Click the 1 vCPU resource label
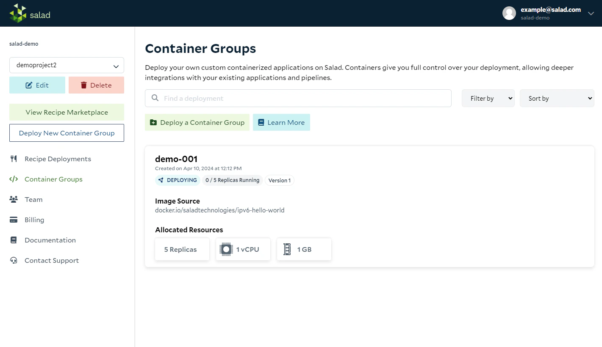The width and height of the screenshot is (602, 347). coord(247,250)
